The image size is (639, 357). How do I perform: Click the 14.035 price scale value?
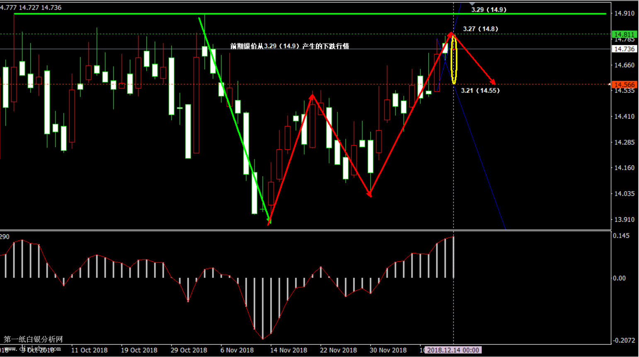(x=624, y=194)
